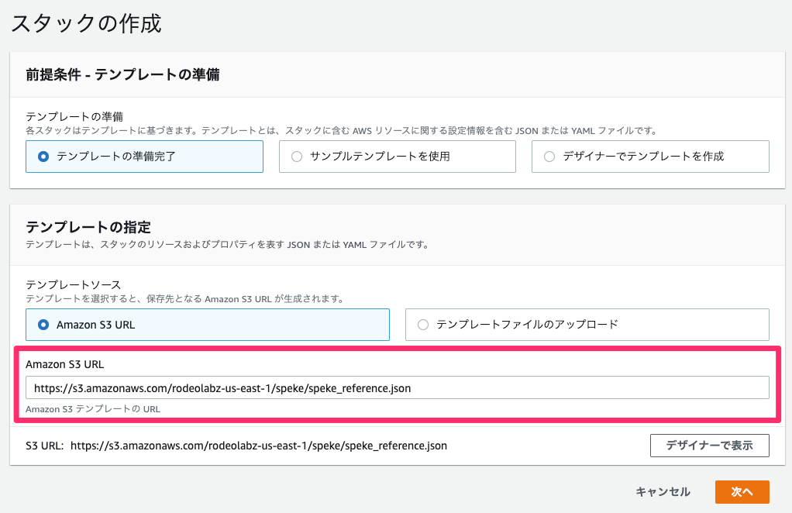
Task: Choose Amazon S3 URL template source
Action: coord(208,325)
